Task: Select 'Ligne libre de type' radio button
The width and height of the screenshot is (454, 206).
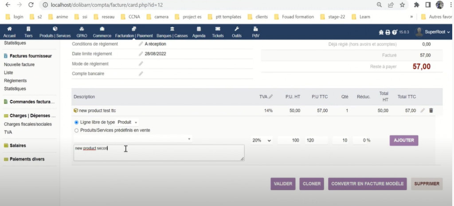Action: pyautogui.click(x=76, y=122)
